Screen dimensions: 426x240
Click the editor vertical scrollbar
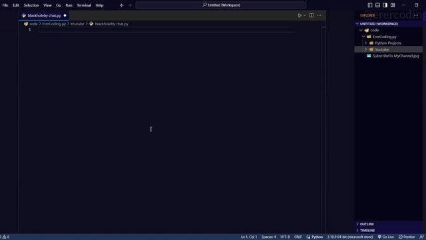[323, 130]
